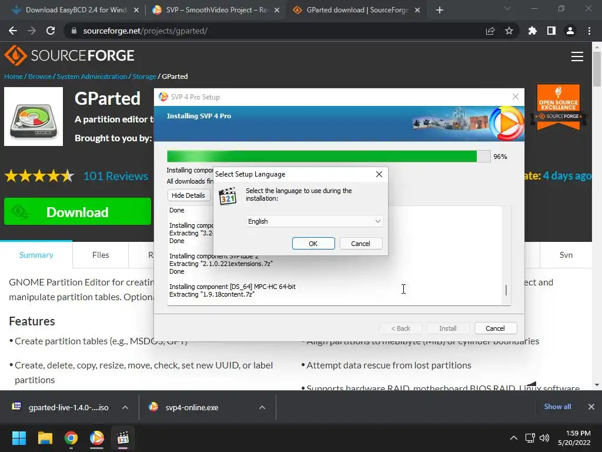Expand options for svp4-online.exe download
Screen dimensions: 602x452
[x=262, y=407]
